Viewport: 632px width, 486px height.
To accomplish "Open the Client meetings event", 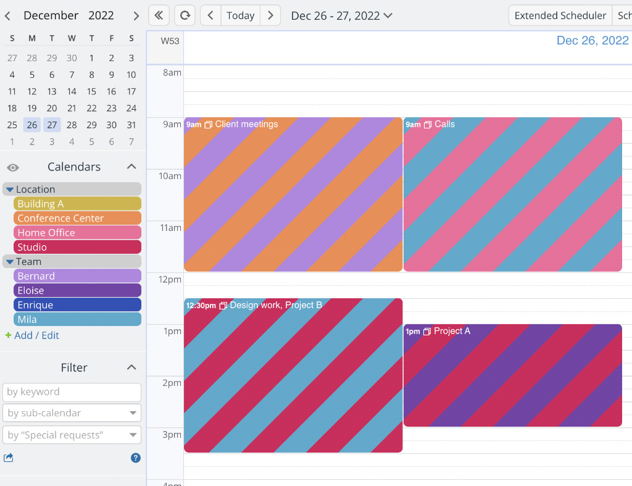I will (x=293, y=195).
